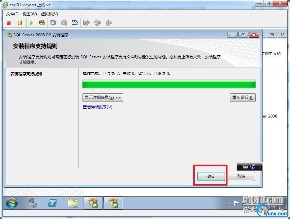290x219 pixels.
Task: Open the 视图(W) menu
Action: [x=29, y=14]
